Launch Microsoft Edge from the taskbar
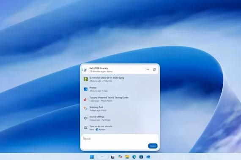The image size is (241, 160). [134, 157]
